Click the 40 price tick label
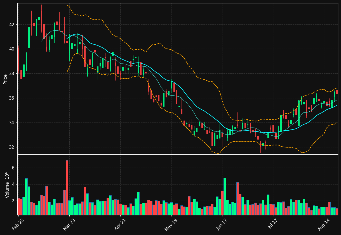Image resolution: width=341 pixels, height=235 pixels. click(x=12, y=49)
